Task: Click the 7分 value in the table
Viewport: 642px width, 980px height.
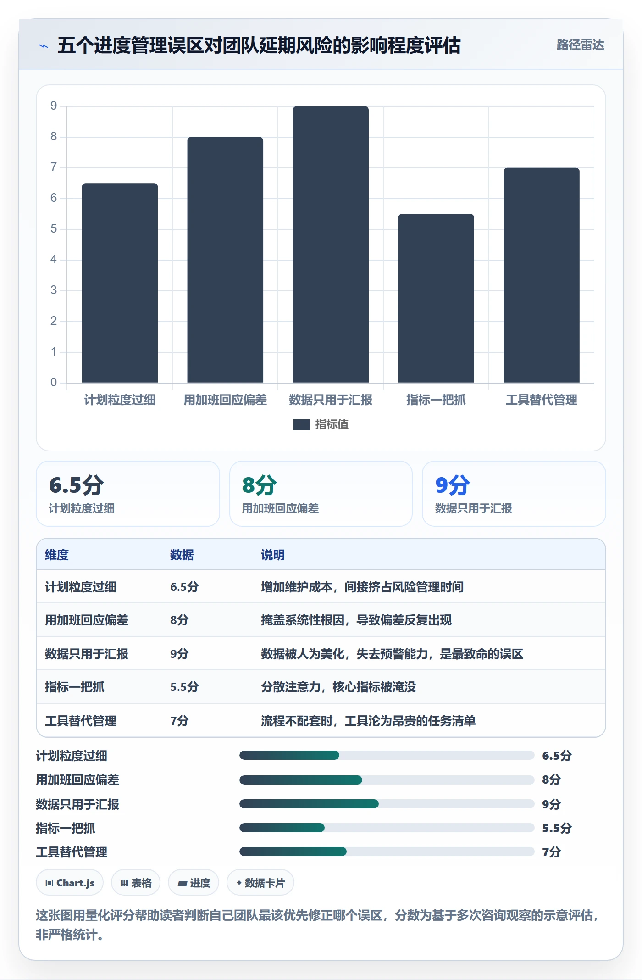Action: click(x=179, y=721)
